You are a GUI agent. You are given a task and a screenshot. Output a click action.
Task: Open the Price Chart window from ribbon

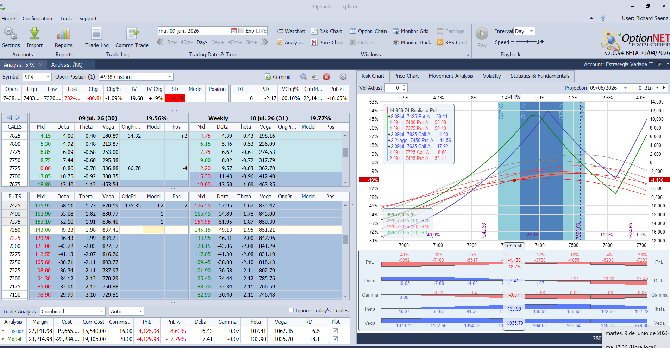(327, 42)
